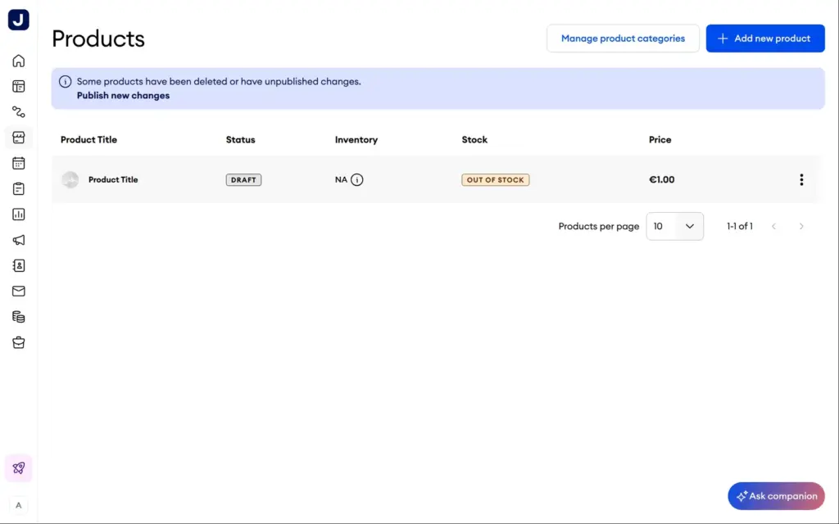Click the NA inventory value

coord(341,180)
